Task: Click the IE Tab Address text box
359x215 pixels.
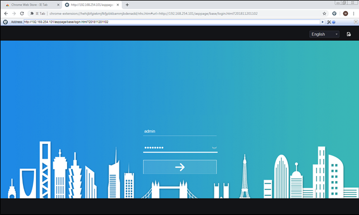Action: pyautogui.click(x=172, y=22)
